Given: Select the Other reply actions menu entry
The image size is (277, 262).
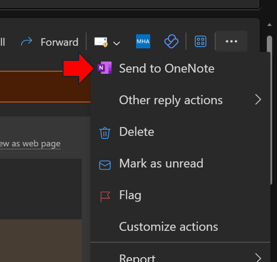Looking at the screenshot, I should point(171,100).
